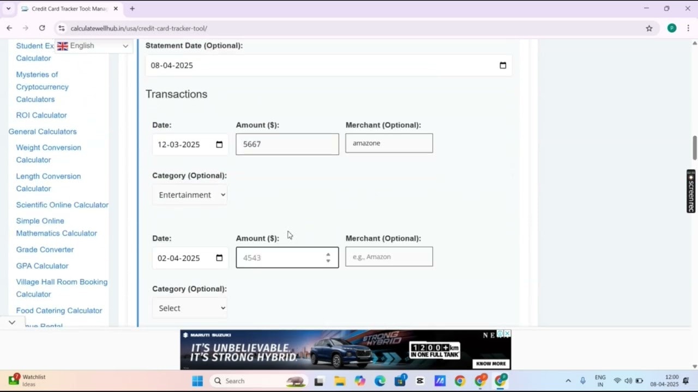Open the General Calculators link
The width and height of the screenshot is (698, 392).
click(43, 132)
